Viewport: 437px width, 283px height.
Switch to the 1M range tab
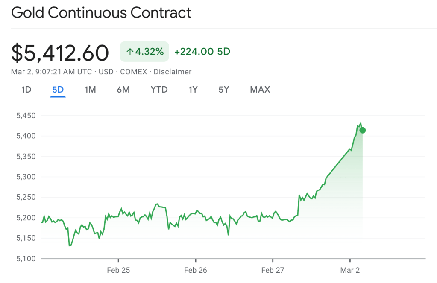tap(90, 90)
